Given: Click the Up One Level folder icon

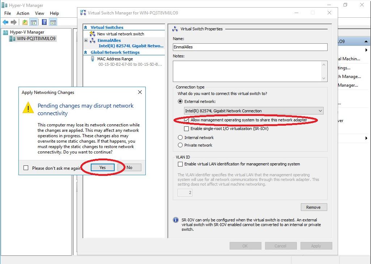Looking at the screenshot, I should coord(25,22).
